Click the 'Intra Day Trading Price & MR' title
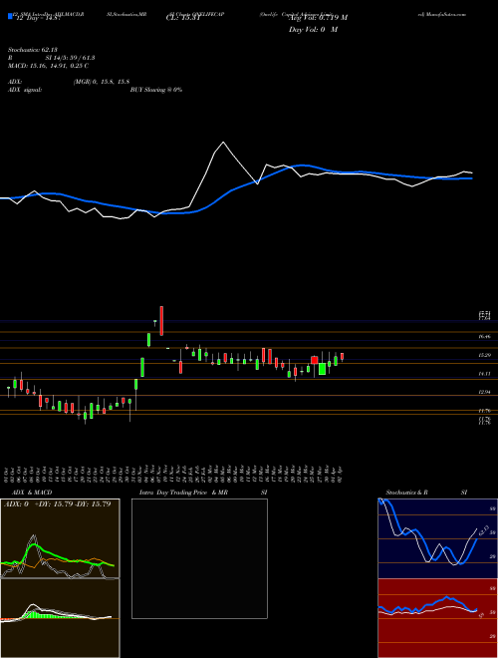Screen dimensions: 498x658 (183, 493)
